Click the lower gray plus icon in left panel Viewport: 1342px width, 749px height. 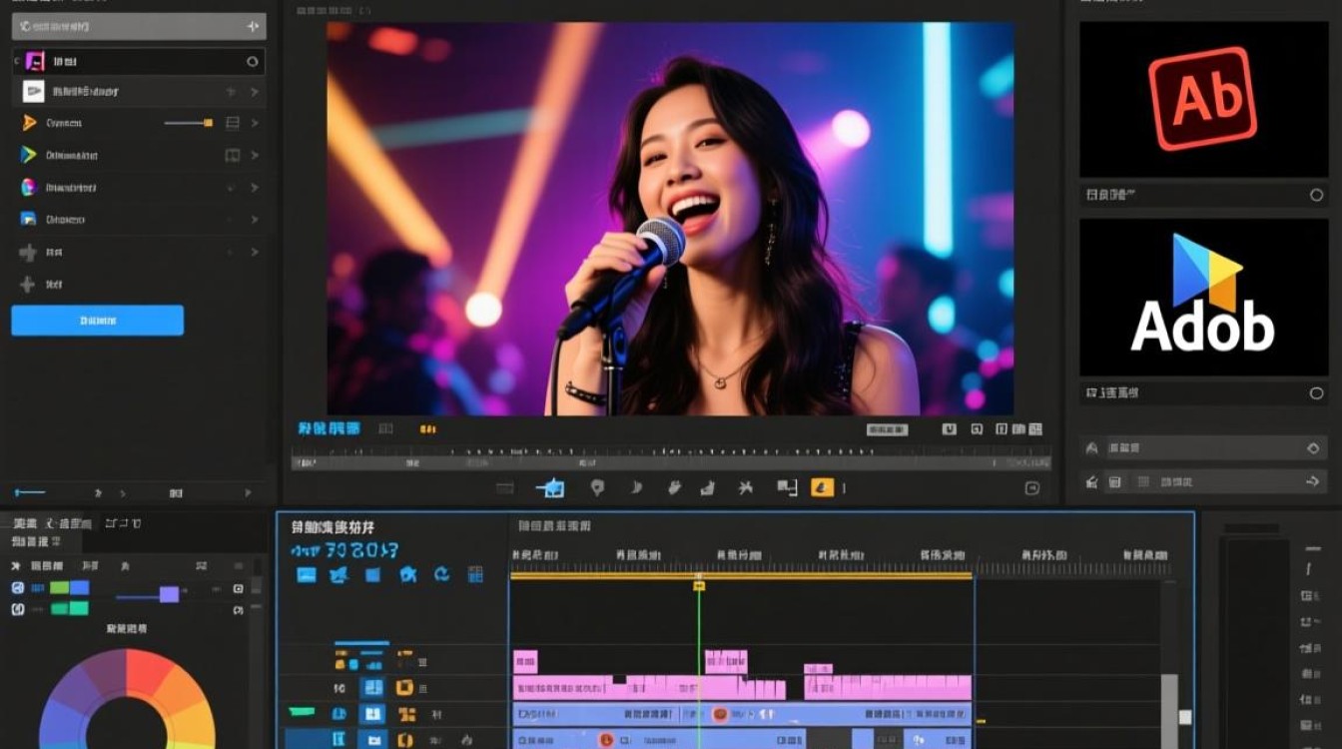(28, 286)
